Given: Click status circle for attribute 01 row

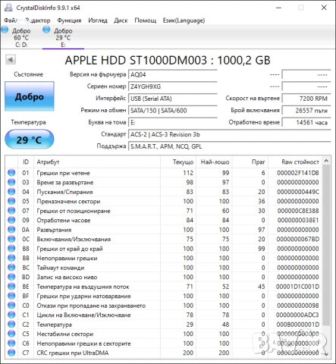Looking at the screenshot, I should tap(11, 173).
